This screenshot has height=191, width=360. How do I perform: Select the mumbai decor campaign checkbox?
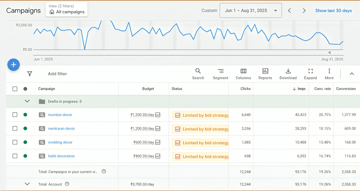[x=15, y=115]
